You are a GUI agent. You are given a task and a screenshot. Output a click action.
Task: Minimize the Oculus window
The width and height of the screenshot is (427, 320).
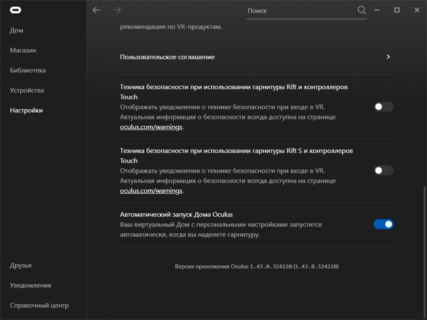click(x=377, y=10)
